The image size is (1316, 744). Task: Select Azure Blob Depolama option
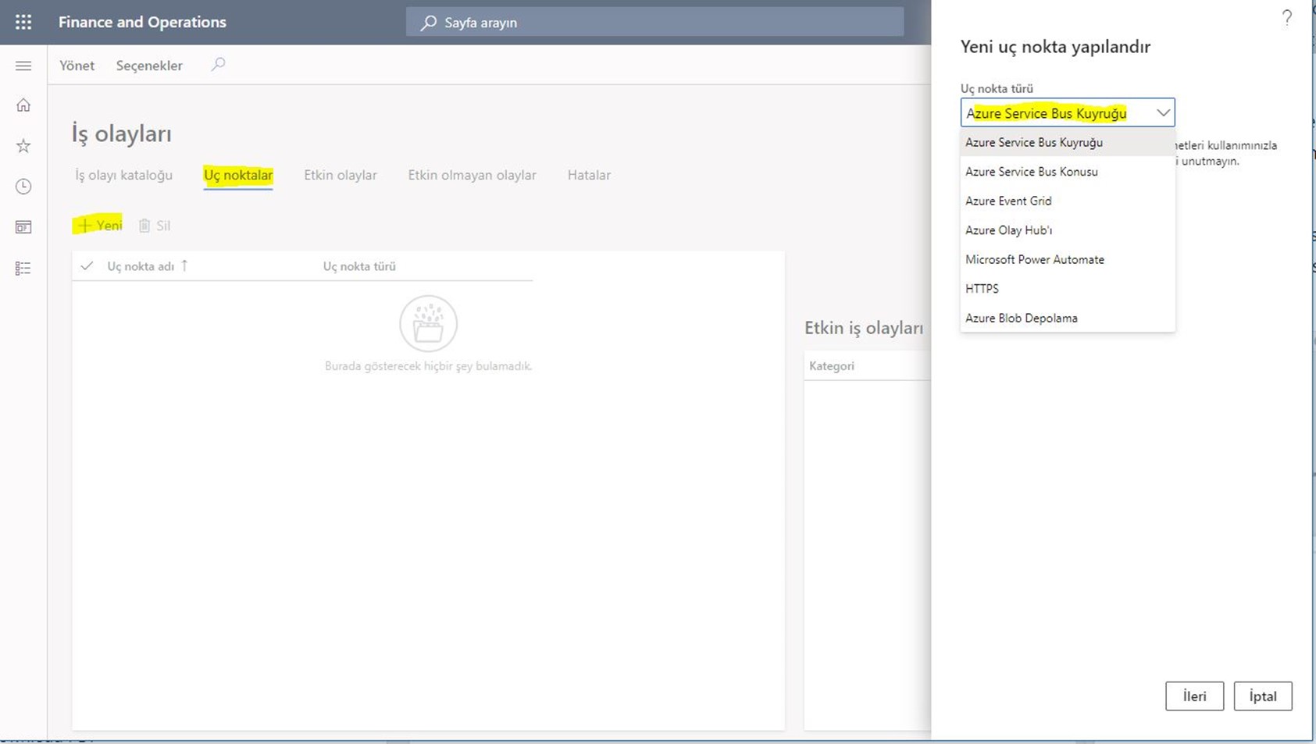pos(1068,318)
